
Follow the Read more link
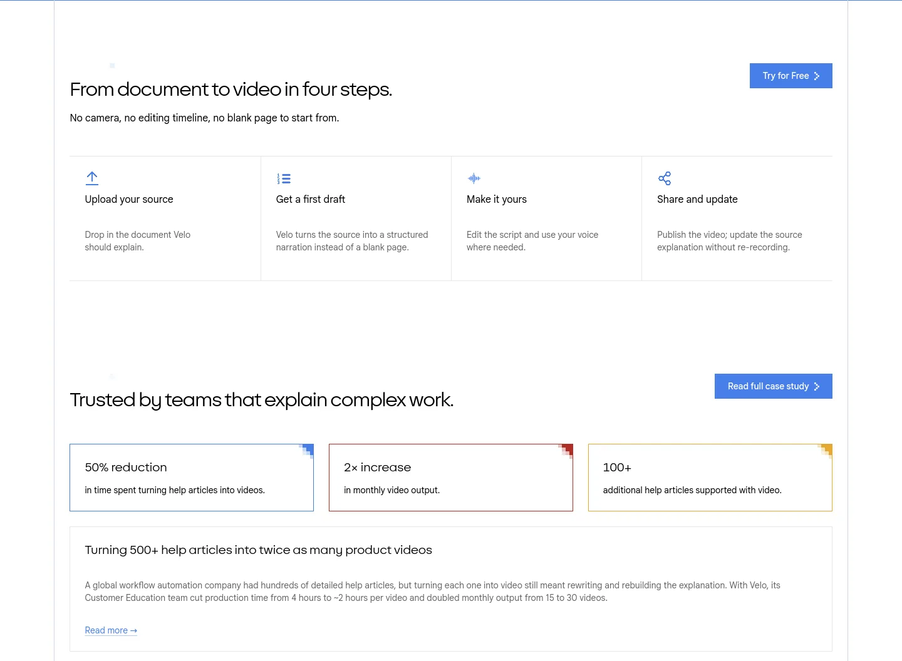point(111,630)
